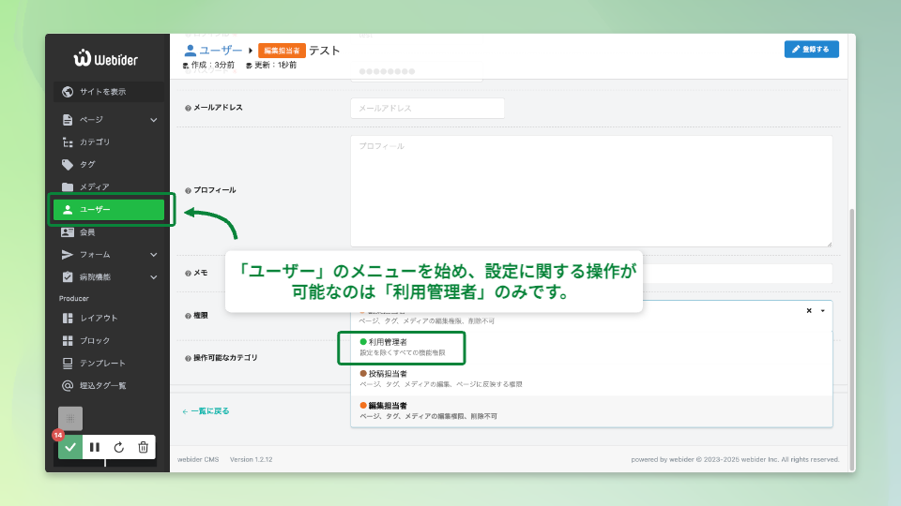Expand the ページ submenu chevron
Image resolution: width=901 pixels, height=506 pixels.
pos(154,120)
